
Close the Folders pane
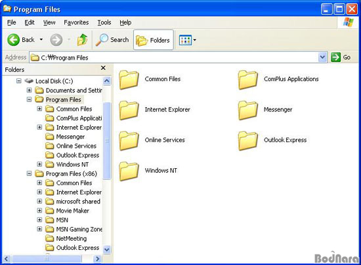point(103,67)
